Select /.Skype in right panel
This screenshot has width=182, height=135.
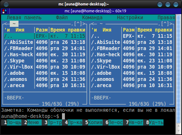coord(132,61)
